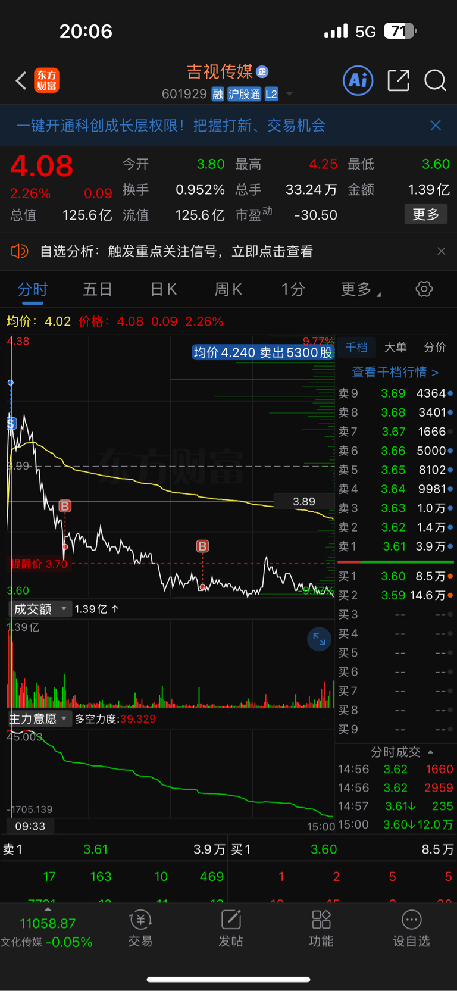457x991 pixels.
Task: Switch to the 日K tab
Action: click(163, 289)
